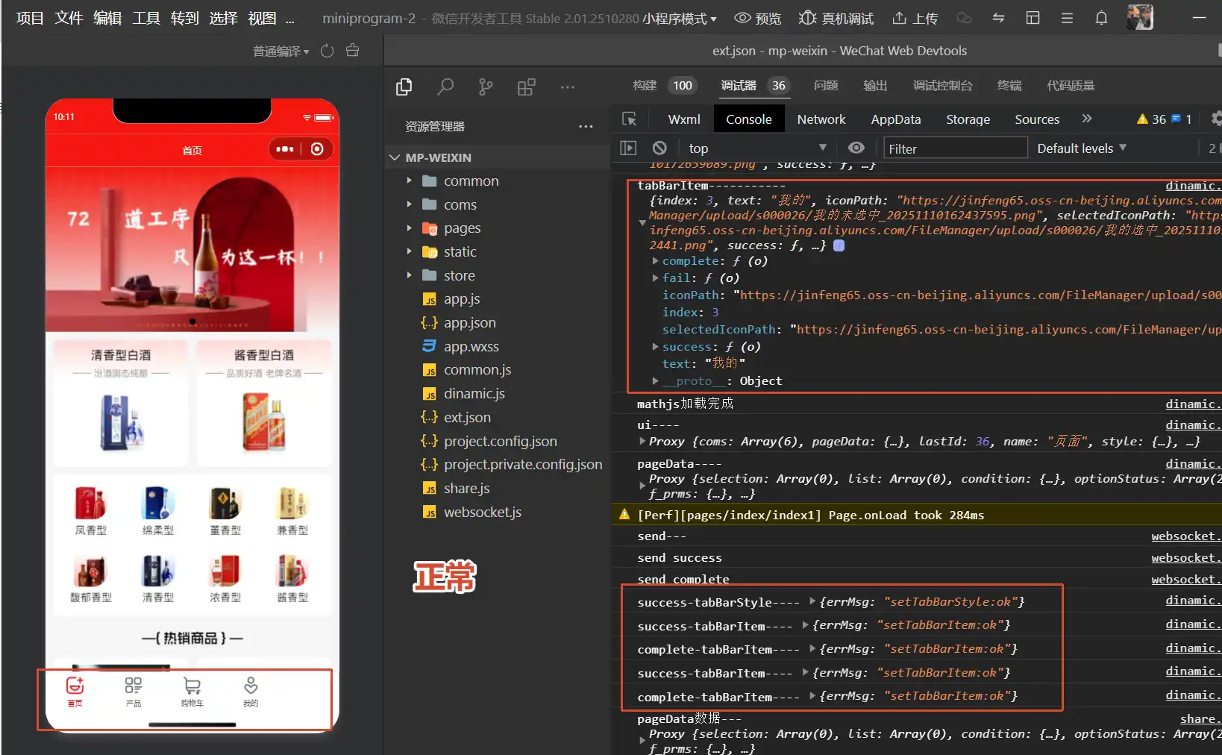Tap the 购物车 tab in simulator

pyautogui.click(x=192, y=692)
